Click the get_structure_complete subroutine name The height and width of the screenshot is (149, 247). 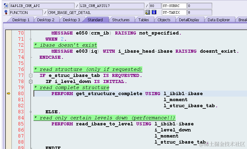[x=109, y=94]
